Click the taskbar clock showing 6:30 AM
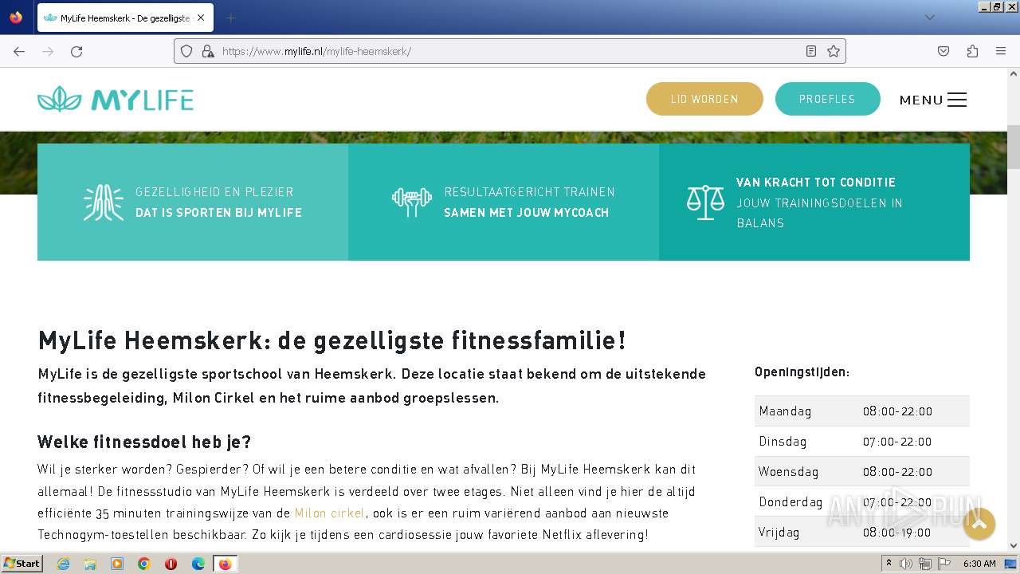Image resolution: width=1020 pixels, height=574 pixels. [x=979, y=564]
